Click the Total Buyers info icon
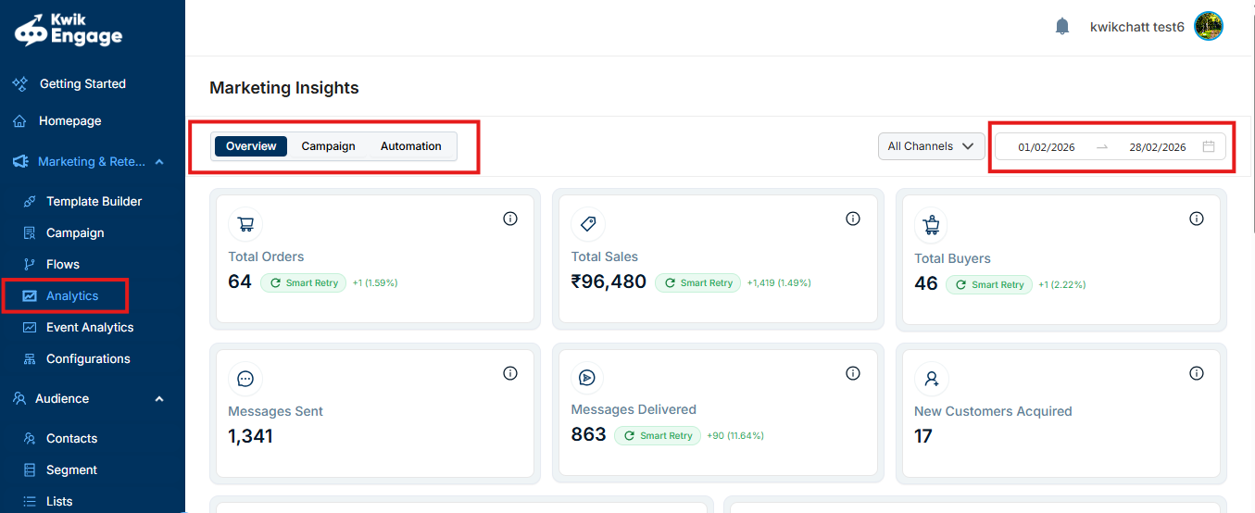This screenshot has width=1255, height=513. click(x=1197, y=219)
